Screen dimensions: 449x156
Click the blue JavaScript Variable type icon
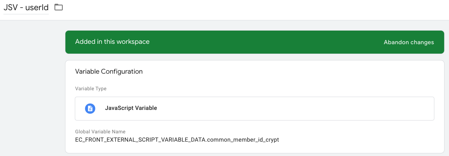(x=89, y=108)
